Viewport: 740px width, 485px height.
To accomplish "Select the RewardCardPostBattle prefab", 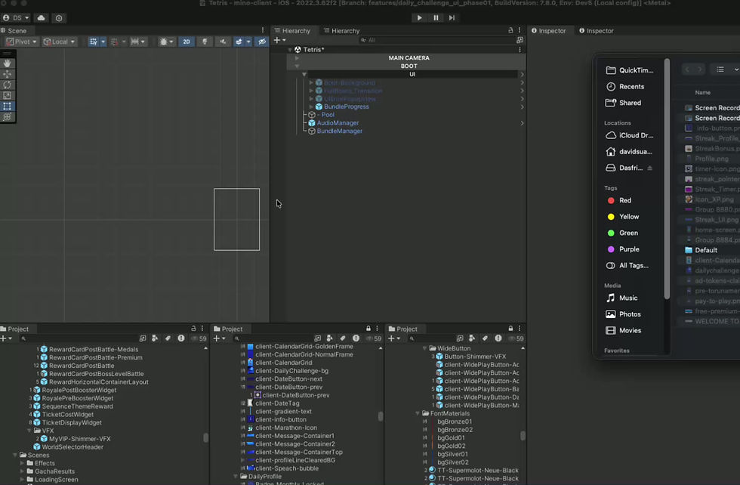I will coord(82,366).
